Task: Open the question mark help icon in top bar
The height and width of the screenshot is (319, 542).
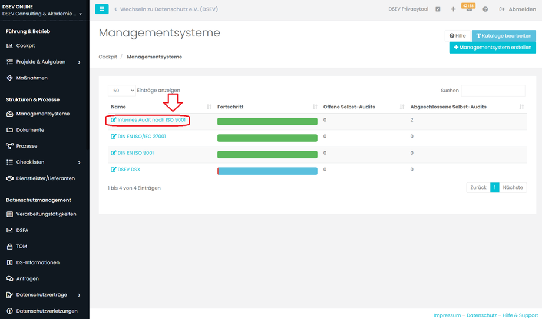Action: point(485,9)
